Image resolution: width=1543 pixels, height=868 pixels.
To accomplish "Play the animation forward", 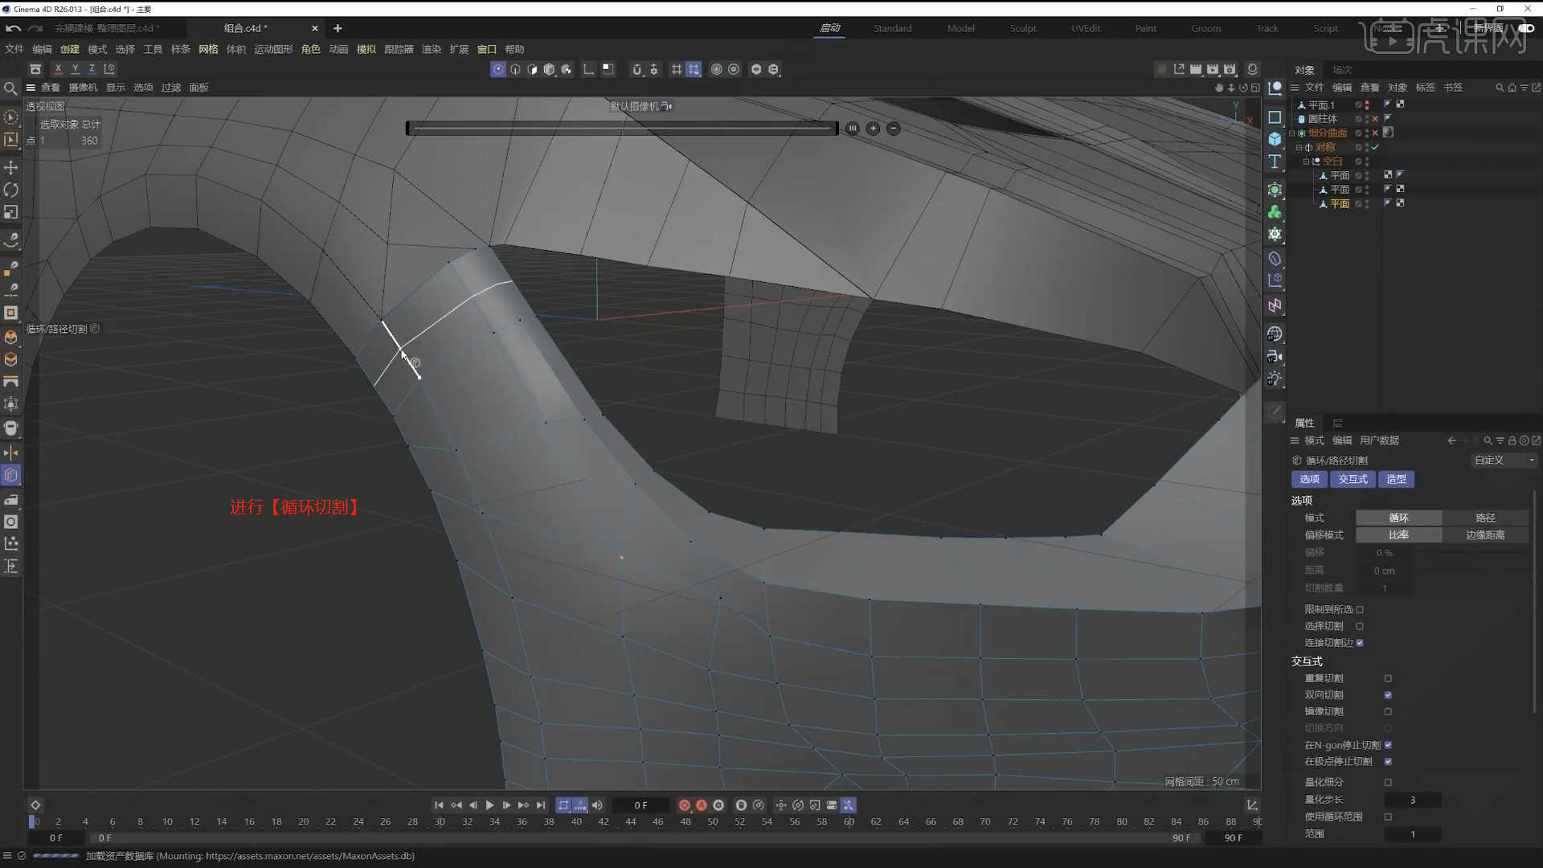I will [489, 805].
